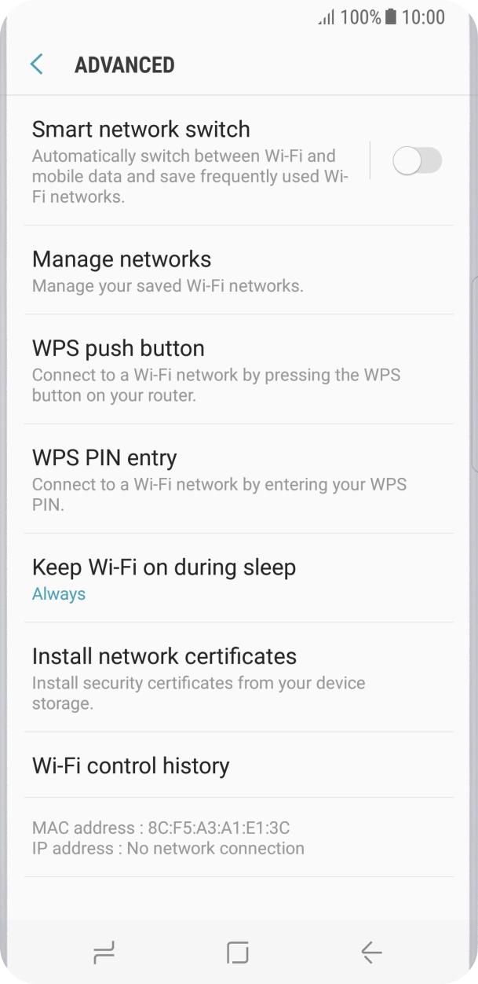Tap the Recents button in navigation bar
The height and width of the screenshot is (984, 478).
tap(104, 952)
